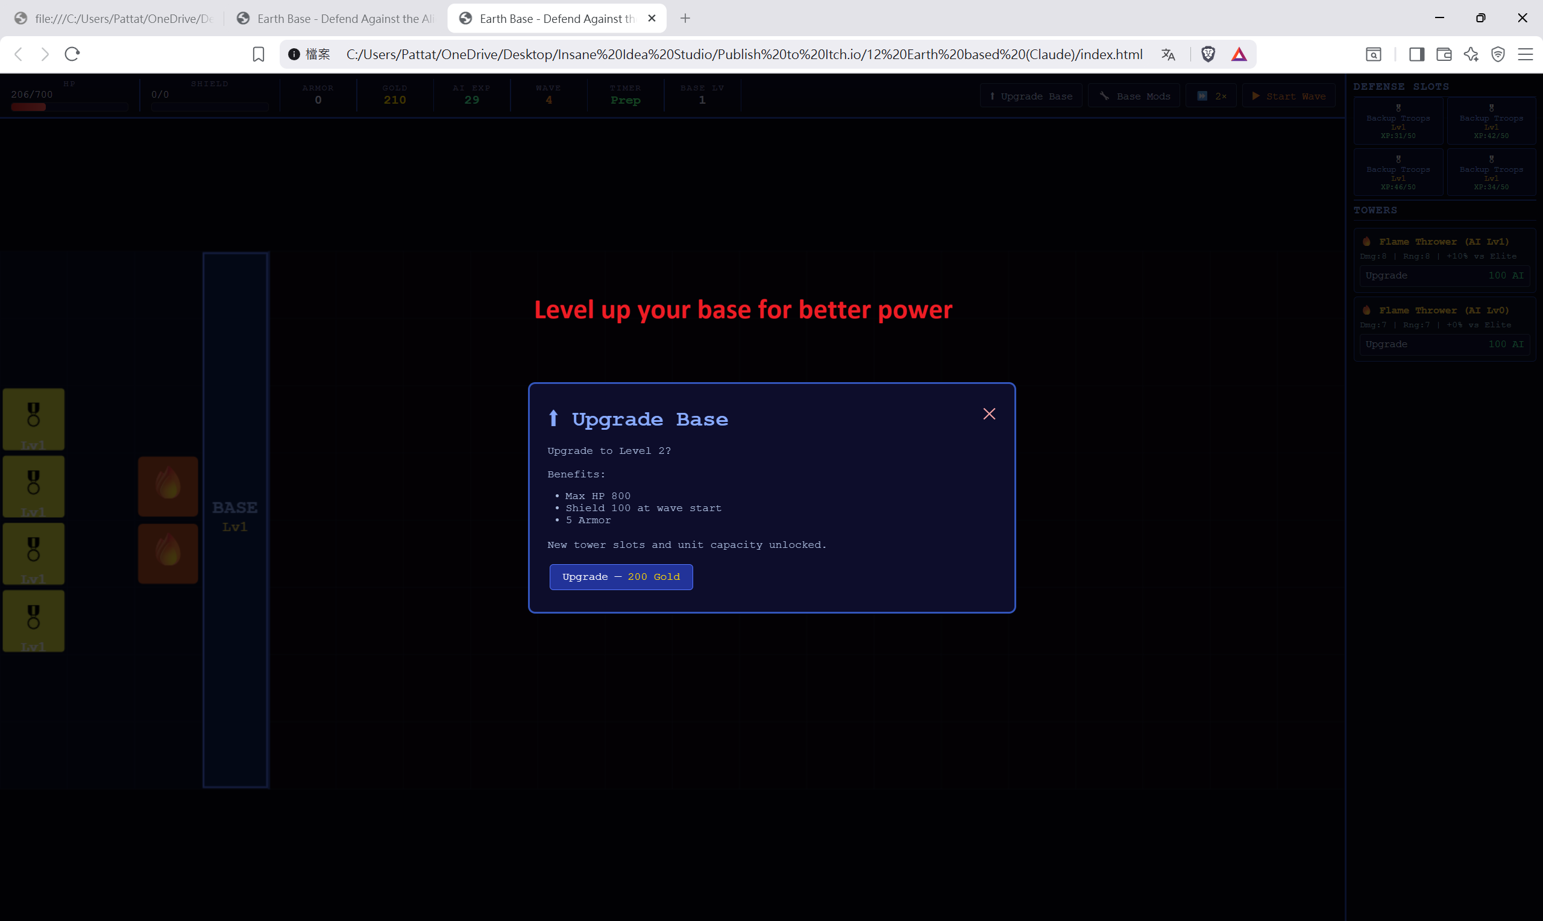The width and height of the screenshot is (1543, 921).
Task: Open Leo AI assistant icon
Action: click(x=1471, y=55)
